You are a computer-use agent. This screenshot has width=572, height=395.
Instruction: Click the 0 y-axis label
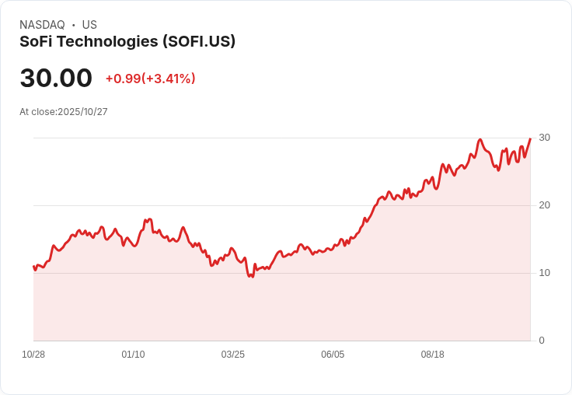point(542,341)
